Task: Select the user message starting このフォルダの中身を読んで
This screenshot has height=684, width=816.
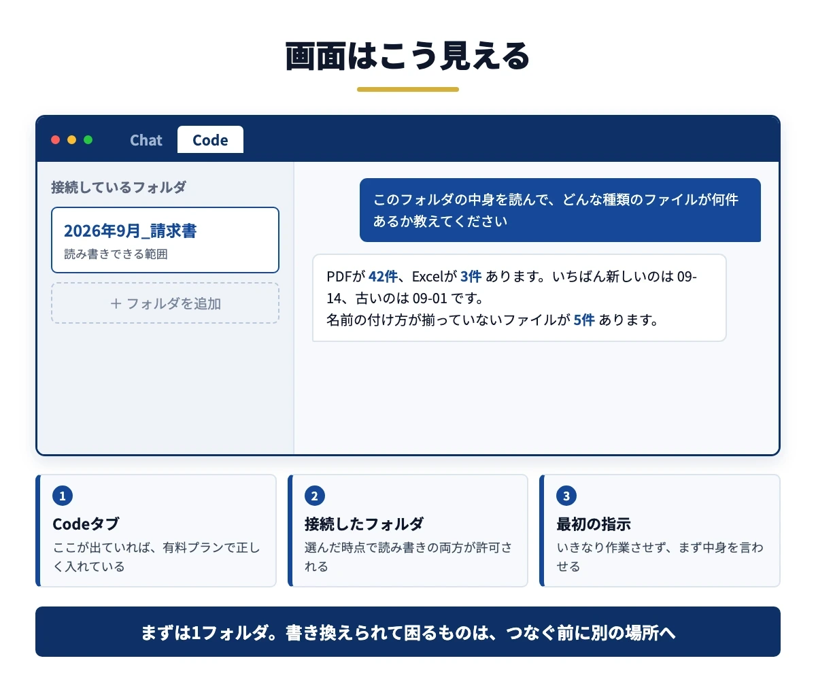Action: [x=560, y=210]
